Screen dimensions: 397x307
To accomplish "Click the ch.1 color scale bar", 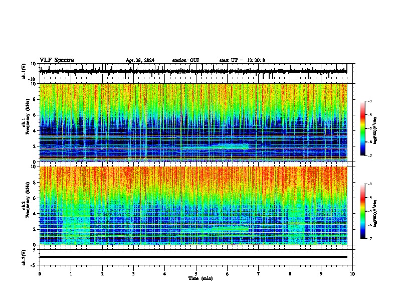I will (x=363, y=128).
